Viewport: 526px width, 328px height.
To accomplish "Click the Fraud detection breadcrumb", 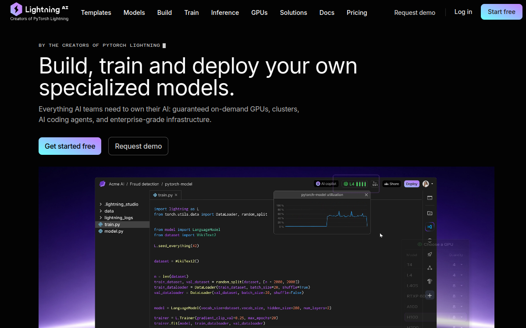I will pos(144,184).
